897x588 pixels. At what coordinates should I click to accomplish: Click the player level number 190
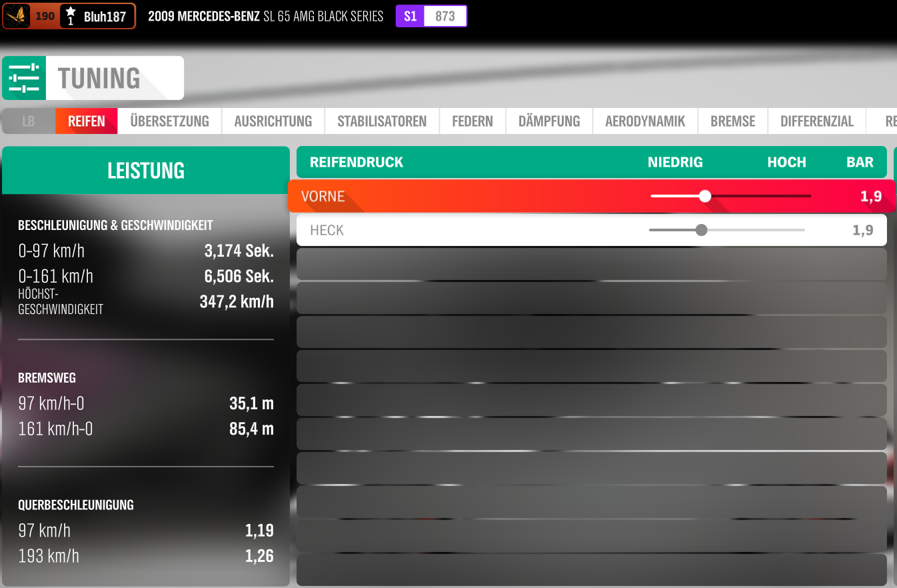[x=45, y=16]
